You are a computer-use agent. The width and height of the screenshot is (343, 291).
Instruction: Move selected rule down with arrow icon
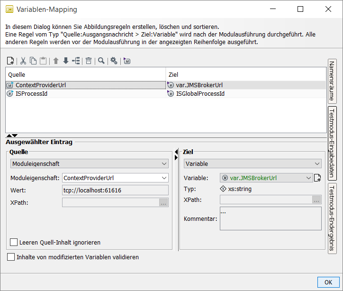click(65, 61)
